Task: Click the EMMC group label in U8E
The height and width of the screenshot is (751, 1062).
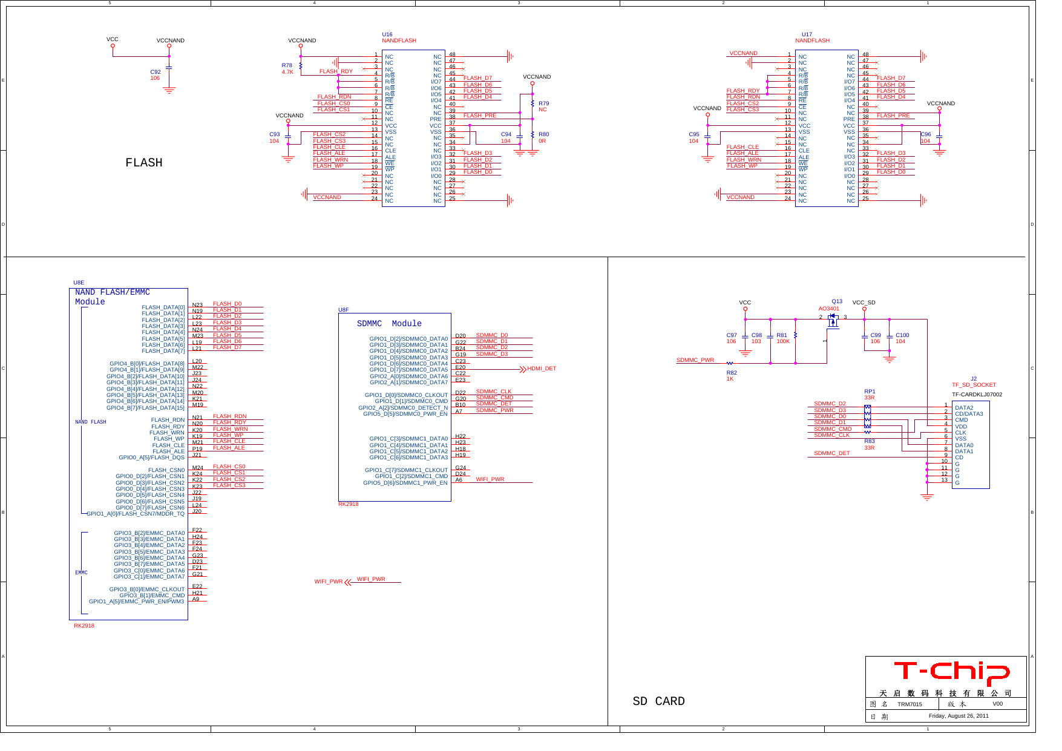Action: [x=81, y=572]
